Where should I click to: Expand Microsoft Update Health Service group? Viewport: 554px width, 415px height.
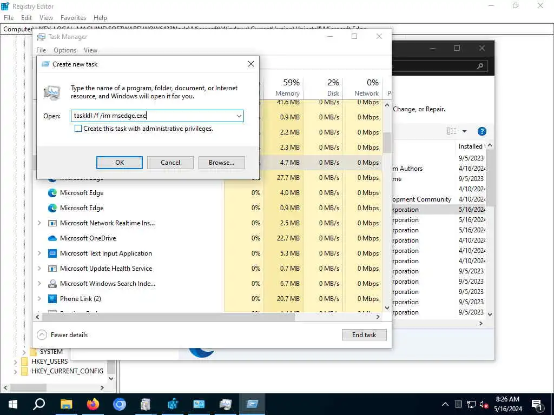[39, 269]
